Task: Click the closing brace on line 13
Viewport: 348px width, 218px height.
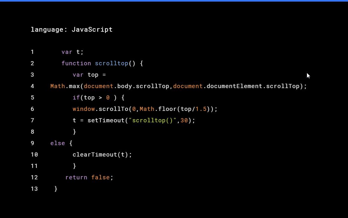Action: point(56,189)
